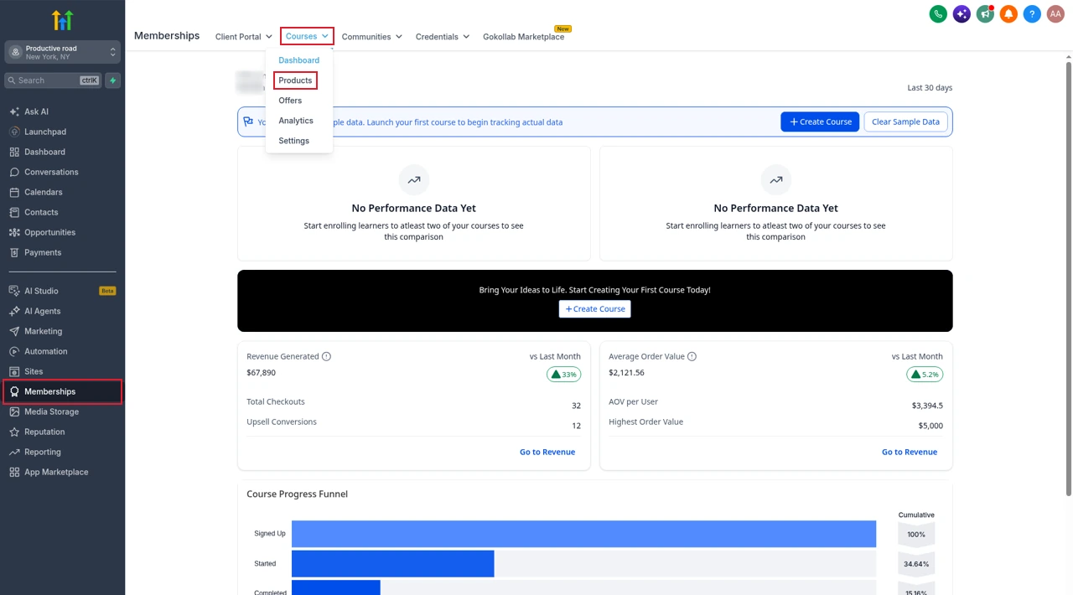Select Offers in the Courses menu

(290, 101)
